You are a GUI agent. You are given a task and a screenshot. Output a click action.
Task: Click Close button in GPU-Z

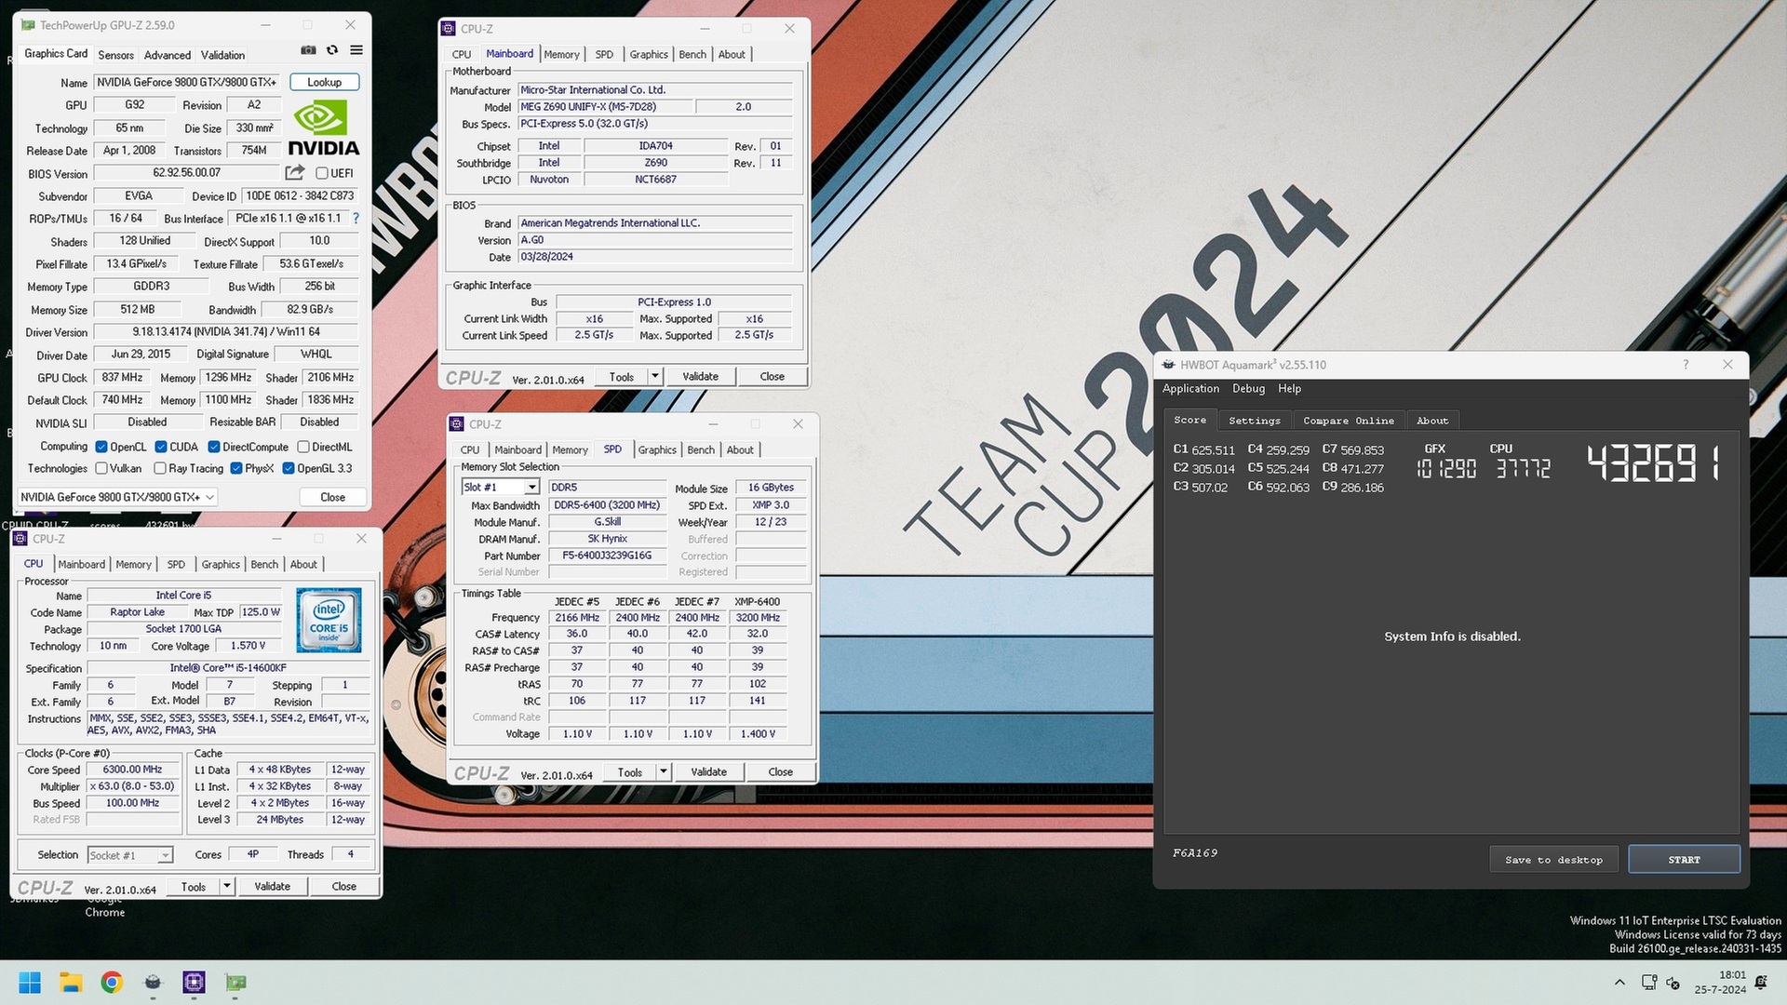[332, 497]
